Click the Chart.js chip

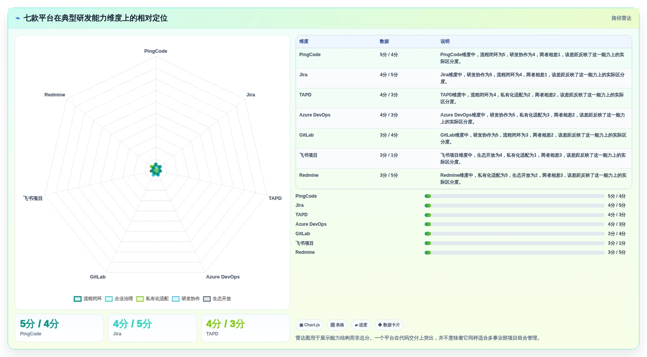tap(310, 325)
